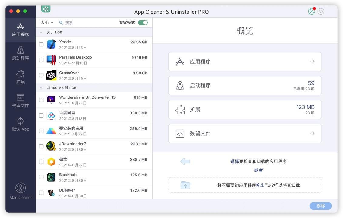Screen dimensions: 343x218
Task: Select the 应用程序 sidebar icon
Action: (x=20, y=29)
